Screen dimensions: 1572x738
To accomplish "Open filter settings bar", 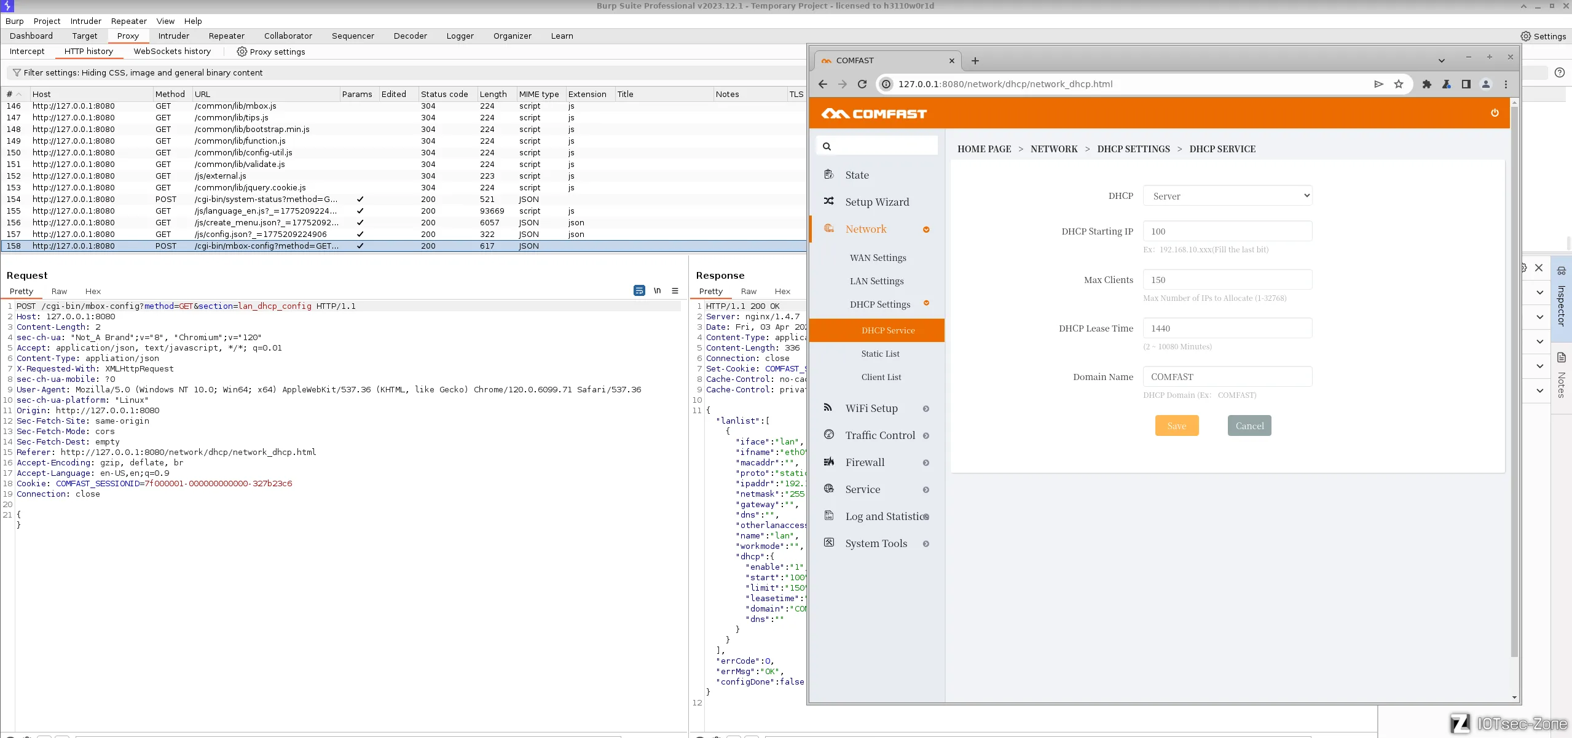I will [143, 72].
